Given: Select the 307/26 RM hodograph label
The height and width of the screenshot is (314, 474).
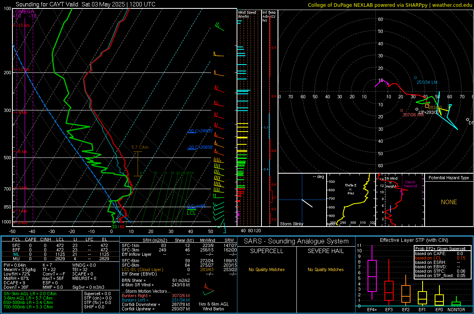Looking at the screenshot, I should [x=413, y=115].
